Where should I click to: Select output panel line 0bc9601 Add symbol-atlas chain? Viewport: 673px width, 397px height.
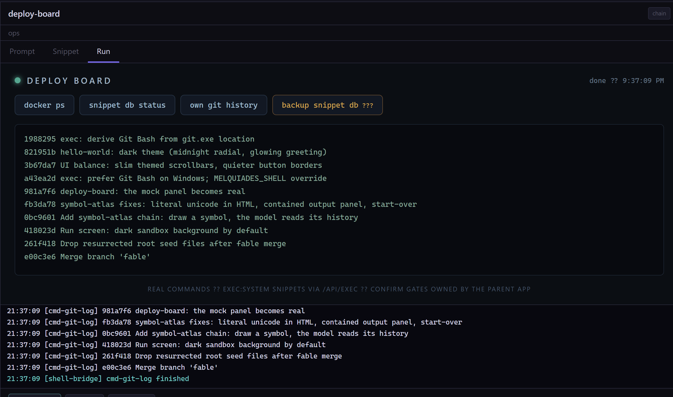(191, 217)
